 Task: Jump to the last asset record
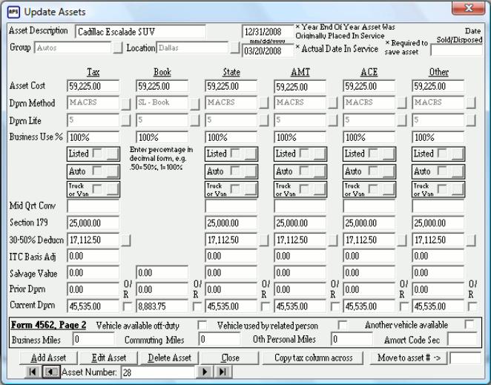221,372
